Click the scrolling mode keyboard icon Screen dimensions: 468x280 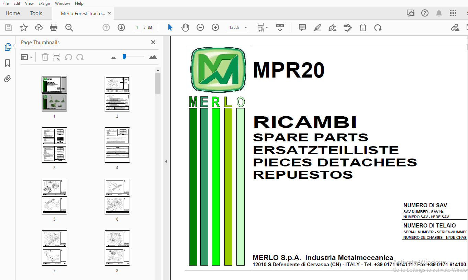(x=280, y=27)
